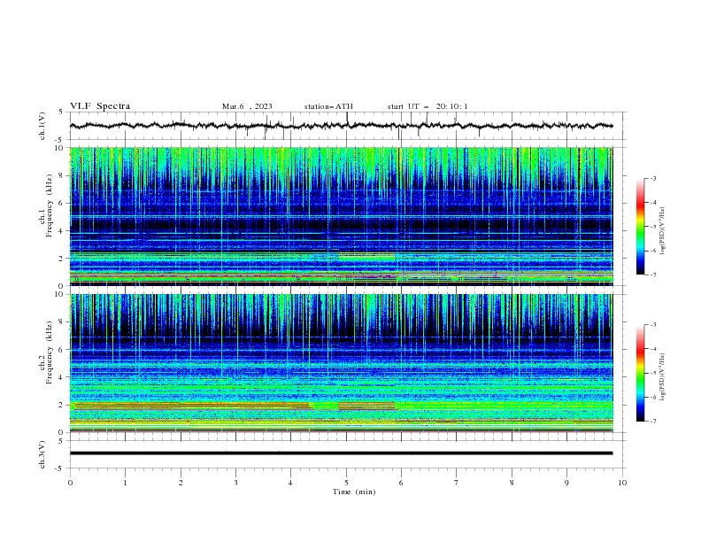
Task: Click the log(PSD) label beside ch.2 colorbar
Action: point(662,376)
